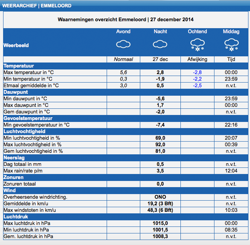Click the gevoelstemperatuur time 22:16
Screen dimensions: 250x245
tap(231, 125)
